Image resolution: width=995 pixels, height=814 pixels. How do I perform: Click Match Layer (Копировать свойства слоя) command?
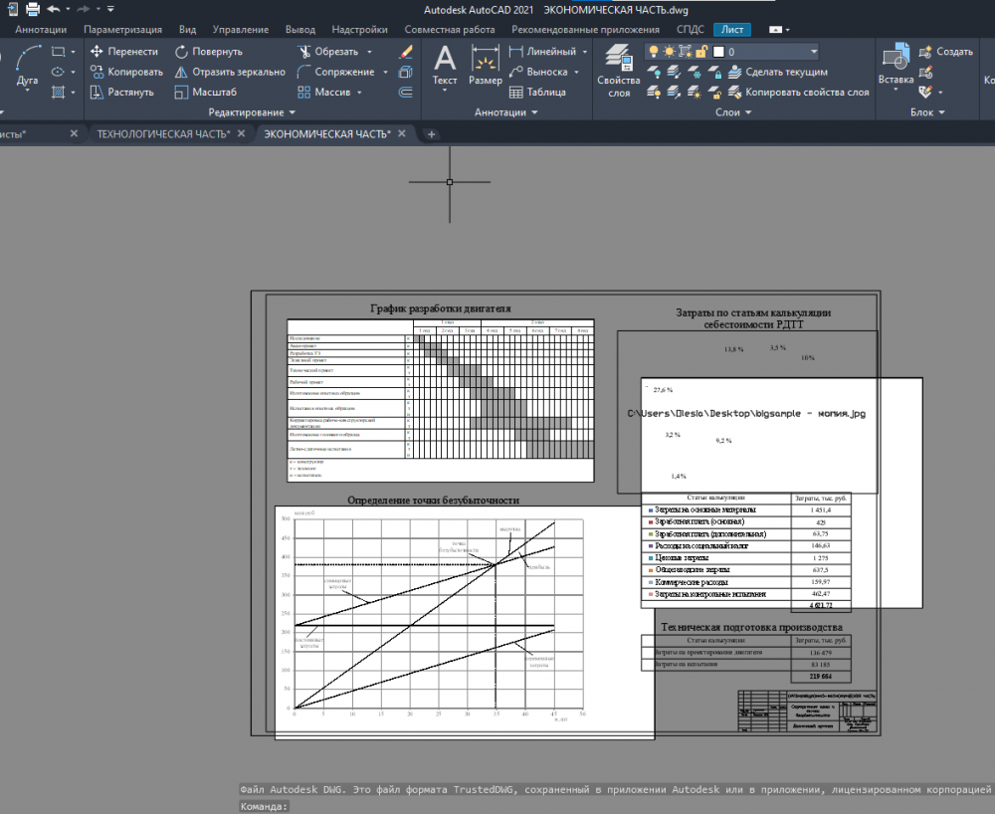point(798,92)
